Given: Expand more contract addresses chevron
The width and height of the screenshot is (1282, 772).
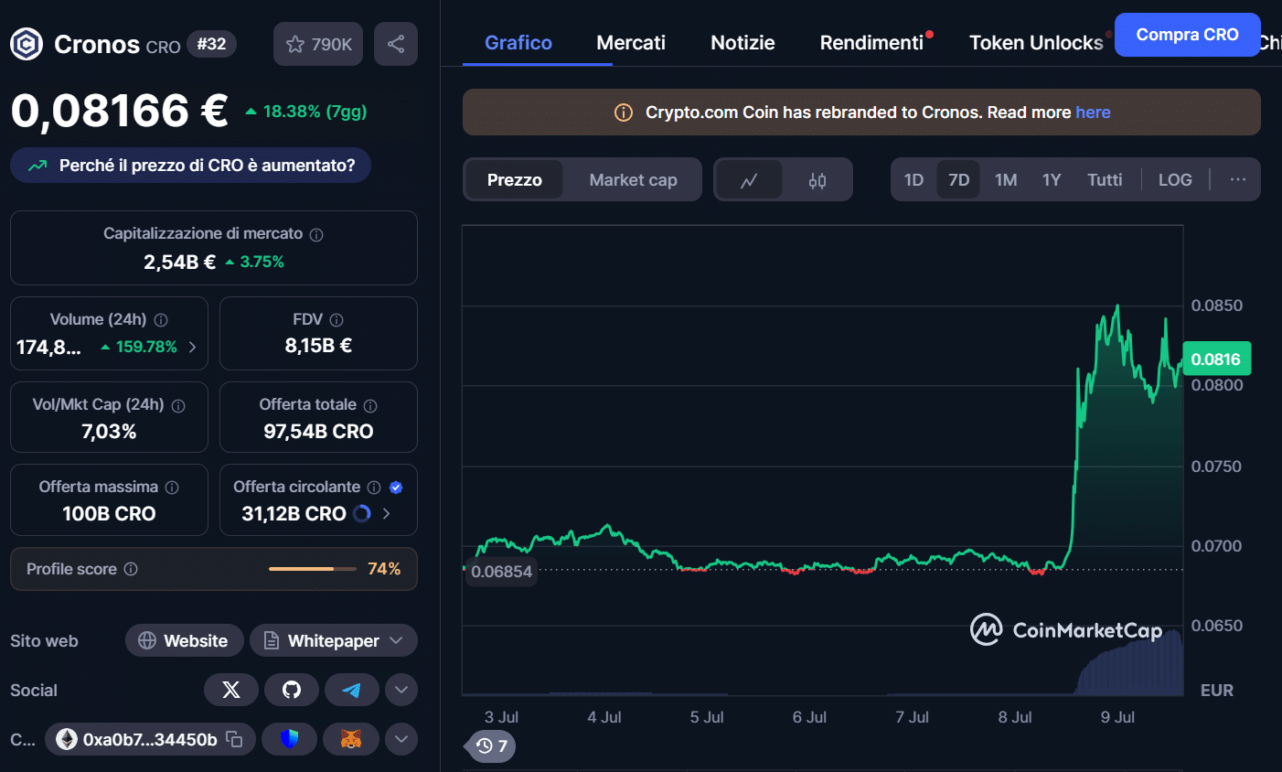Looking at the screenshot, I should 401,739.
